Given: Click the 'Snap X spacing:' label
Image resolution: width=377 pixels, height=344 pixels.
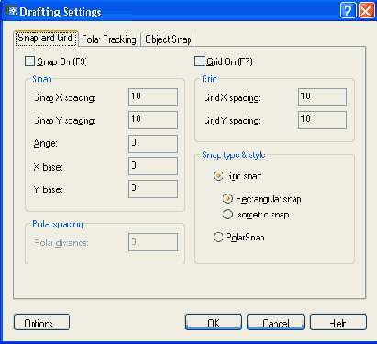Looking at the screenshot, I should click(x=65, y=98).
